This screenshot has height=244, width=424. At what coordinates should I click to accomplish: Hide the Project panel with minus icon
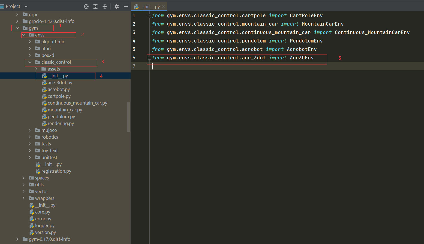126,7
